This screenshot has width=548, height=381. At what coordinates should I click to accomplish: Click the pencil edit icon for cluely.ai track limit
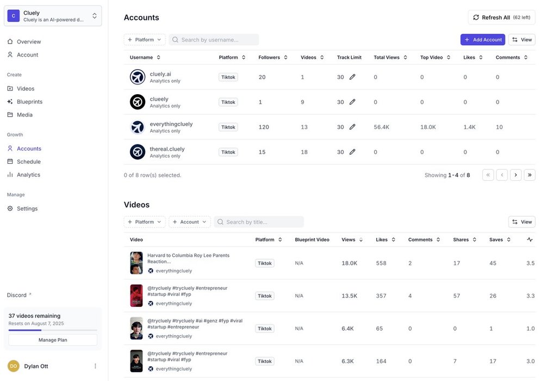coord(352,77)
